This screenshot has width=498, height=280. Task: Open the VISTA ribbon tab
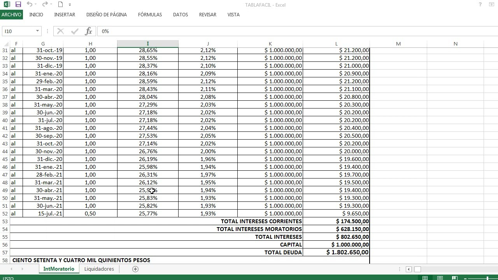coord(233,14)
